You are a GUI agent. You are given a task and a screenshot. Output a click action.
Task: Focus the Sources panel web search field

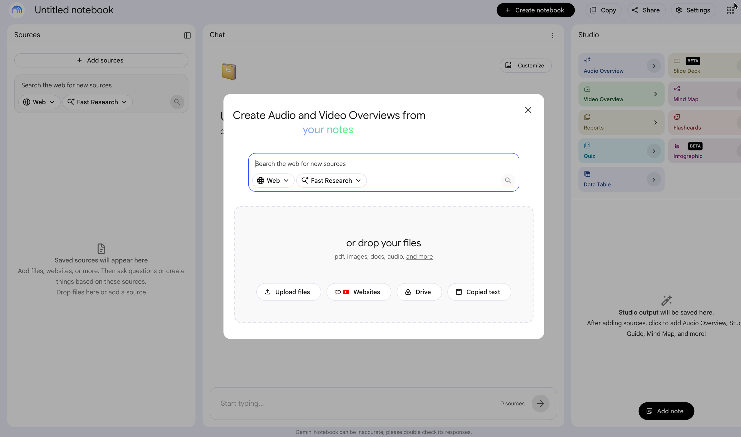pyautogui.click(x=101, y=85)
